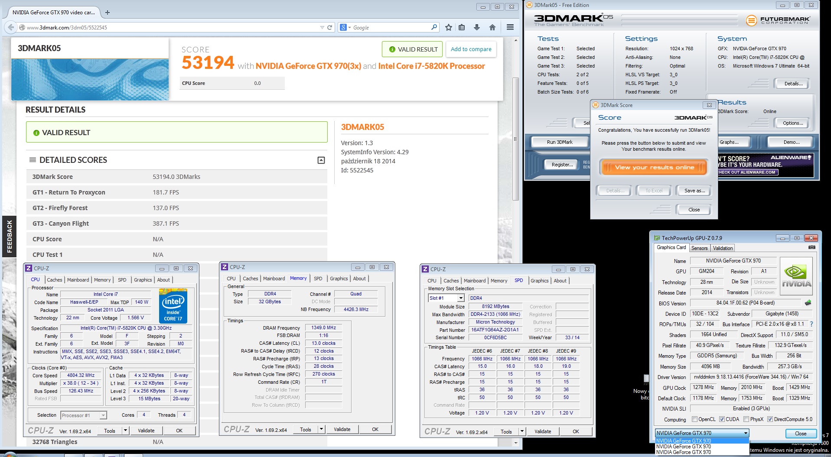Click the Detailed Scores list icon
Image resolution: width=831 pixels, height=457 pixels.
(x=33, y=160)
